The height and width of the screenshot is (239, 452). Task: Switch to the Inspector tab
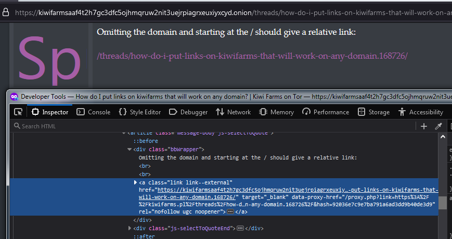[x=50, y=112]
